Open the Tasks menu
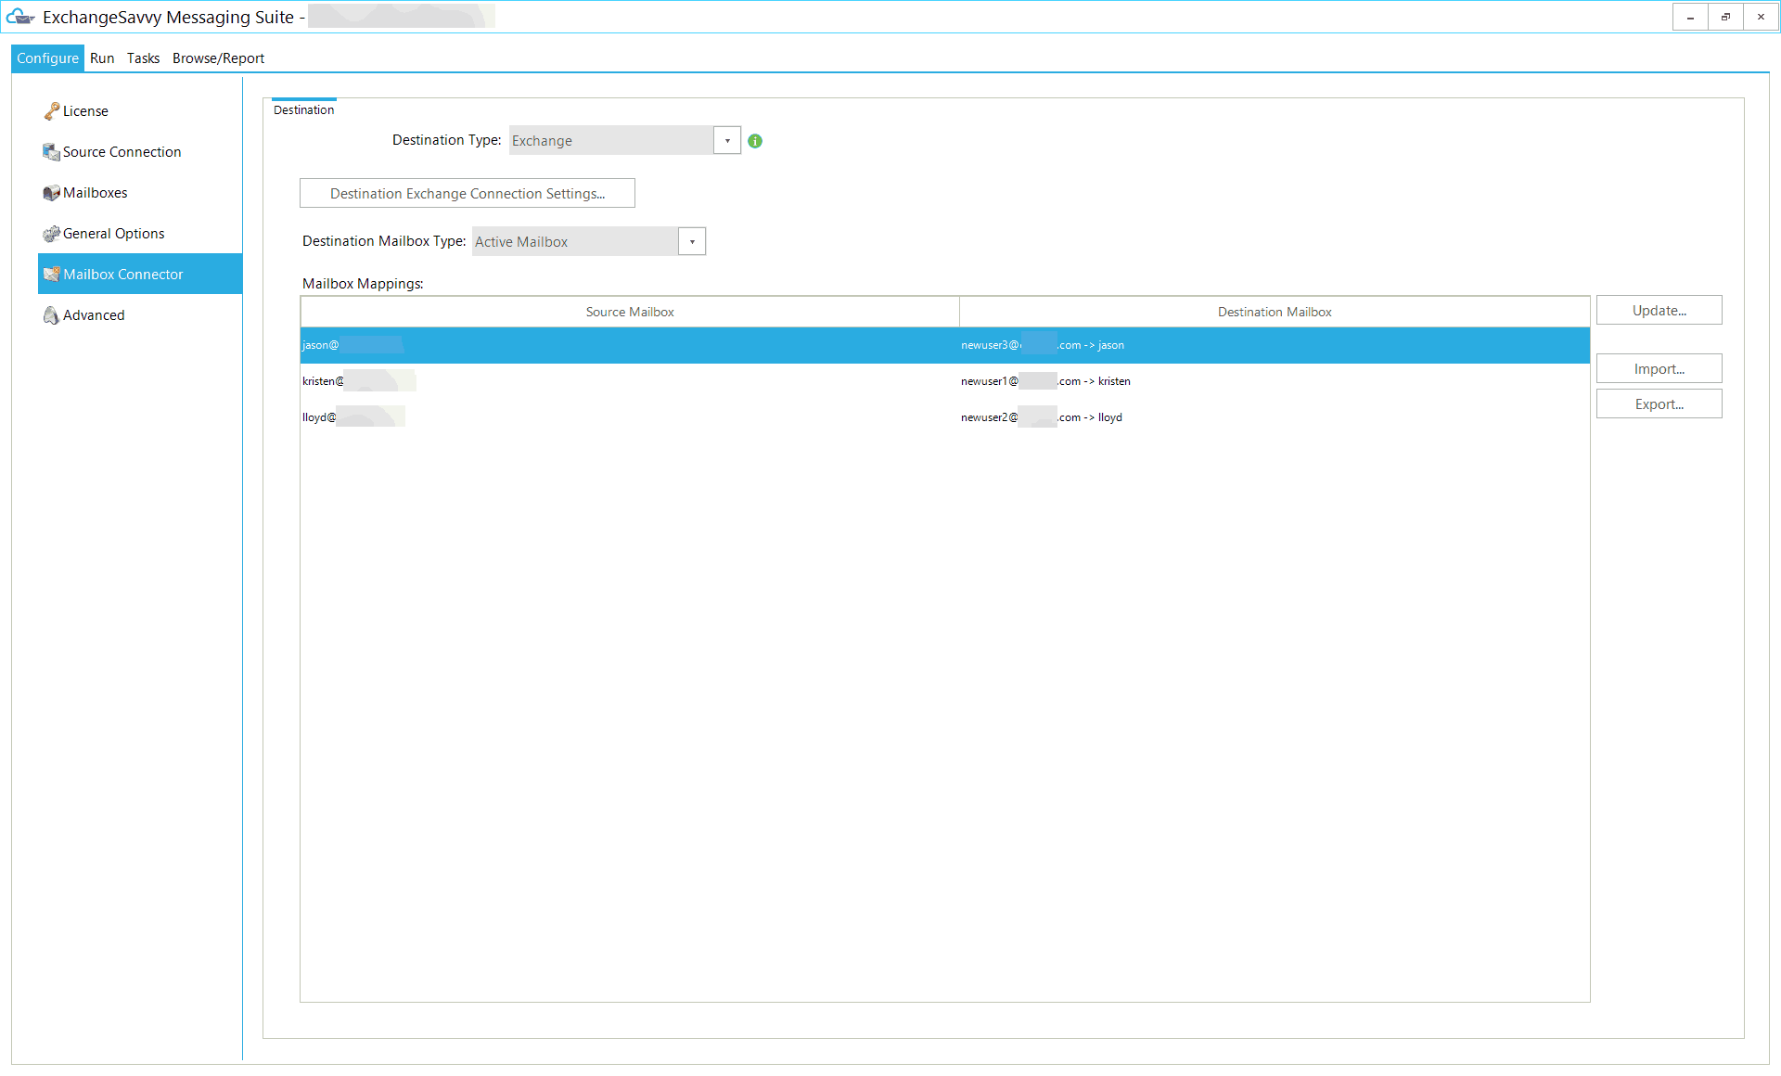 pyautogui.click(x=143, y=58)
